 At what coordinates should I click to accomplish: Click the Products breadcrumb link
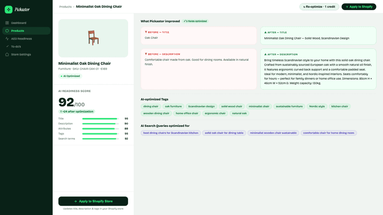click(x=66, y=6)
